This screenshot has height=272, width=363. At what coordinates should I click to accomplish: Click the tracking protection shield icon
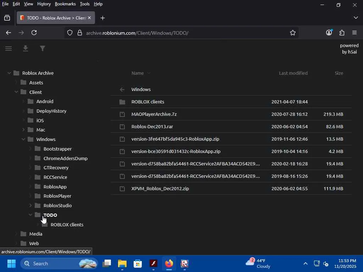tap(70, 33)
